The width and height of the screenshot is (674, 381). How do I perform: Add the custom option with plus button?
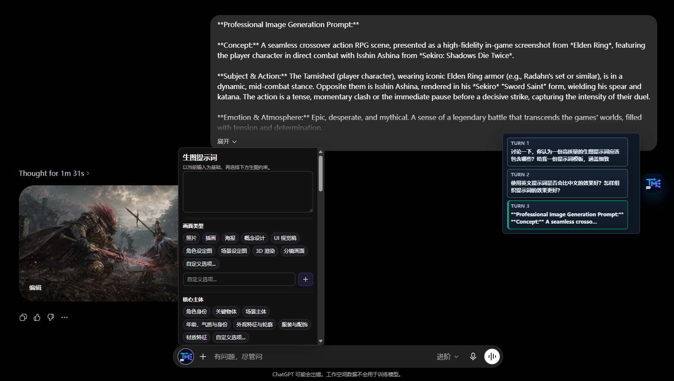tap(305, 279)
